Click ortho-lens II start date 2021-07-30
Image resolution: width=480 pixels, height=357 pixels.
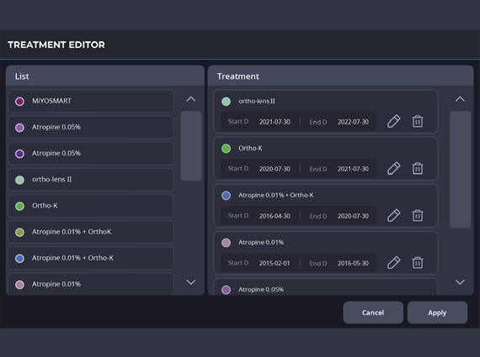pos(275,122)
